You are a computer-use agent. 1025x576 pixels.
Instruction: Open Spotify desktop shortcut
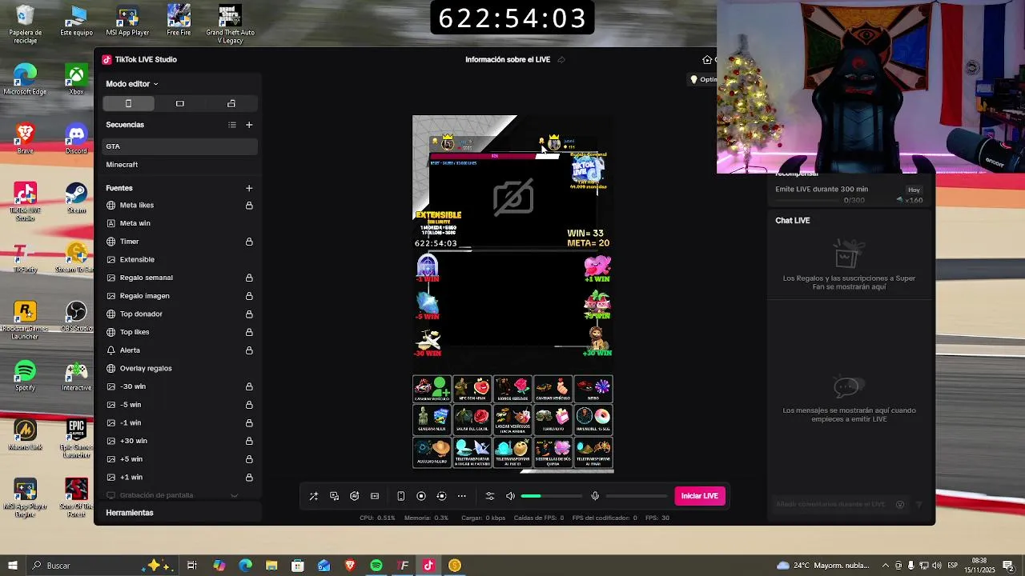point(25,376)
